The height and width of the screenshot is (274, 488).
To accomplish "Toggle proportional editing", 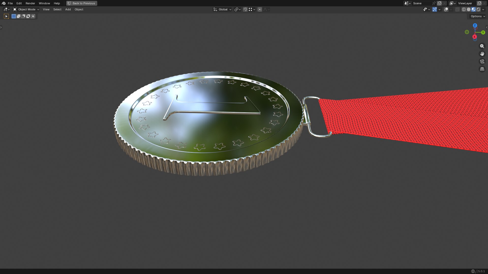I will pyautogui.click(x=260, y=9).
